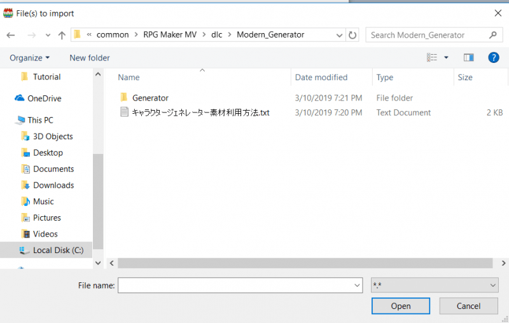Go up one folder level
This screenshot has width=509, height=323.
(62, 35)
